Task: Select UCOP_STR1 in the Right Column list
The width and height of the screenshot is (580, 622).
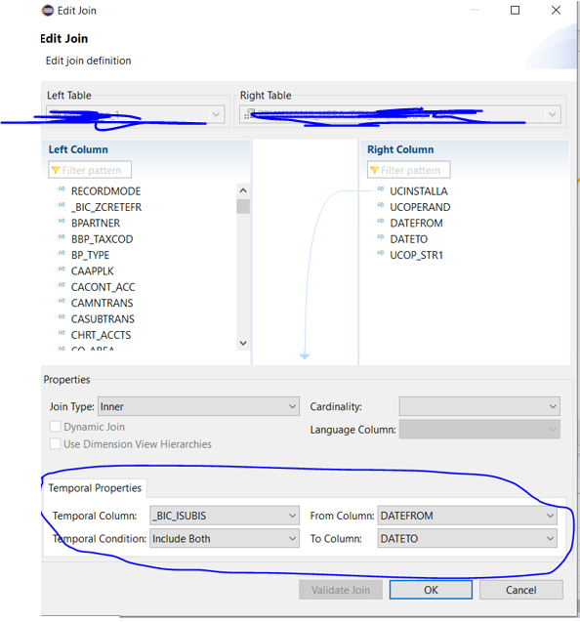Action: [416, 255]
